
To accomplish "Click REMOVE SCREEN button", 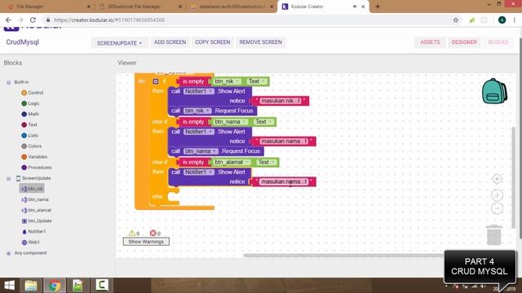I will (x=261, y=42).
